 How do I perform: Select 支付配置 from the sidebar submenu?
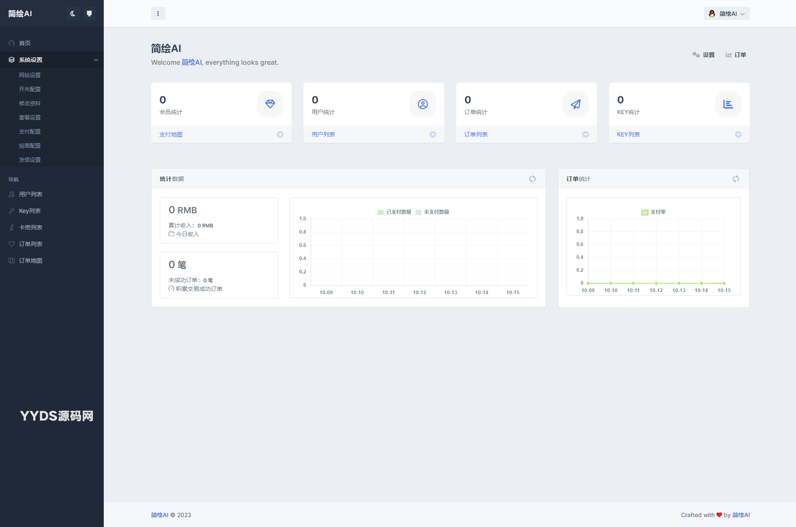[30, 132]
